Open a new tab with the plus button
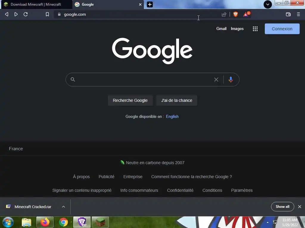The height and width of the screenshot is (228, 305). pyautogui.click(x=150, y=4)
